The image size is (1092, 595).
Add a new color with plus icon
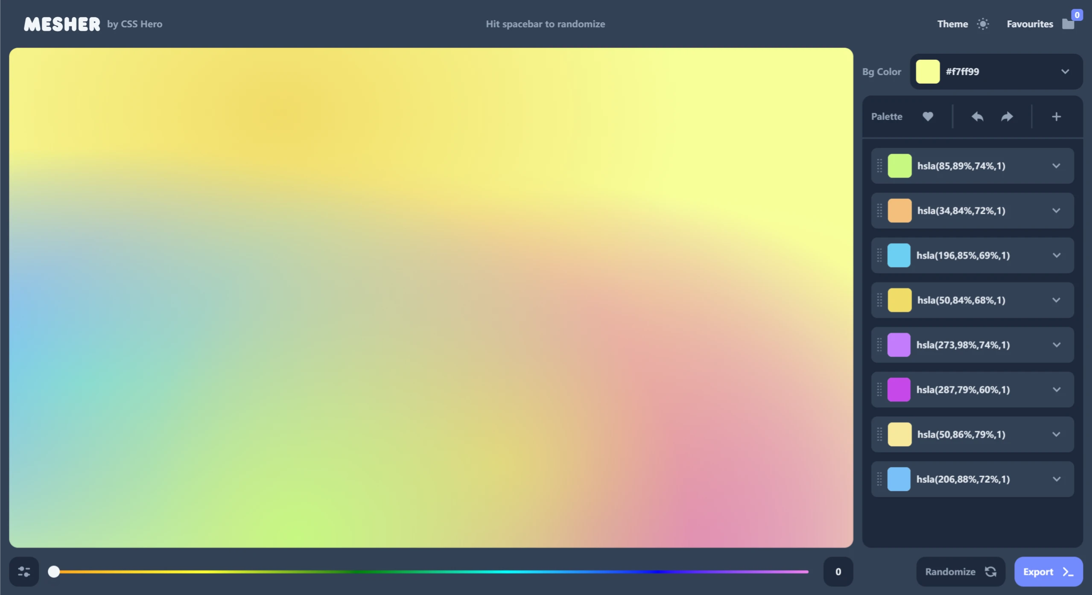(x=1056, y=117)
